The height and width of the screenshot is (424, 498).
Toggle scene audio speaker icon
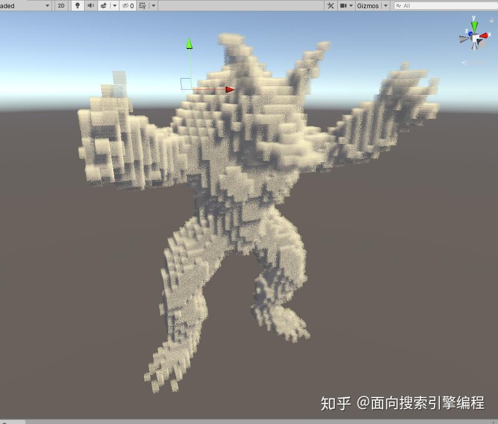(x=90, y=6)
